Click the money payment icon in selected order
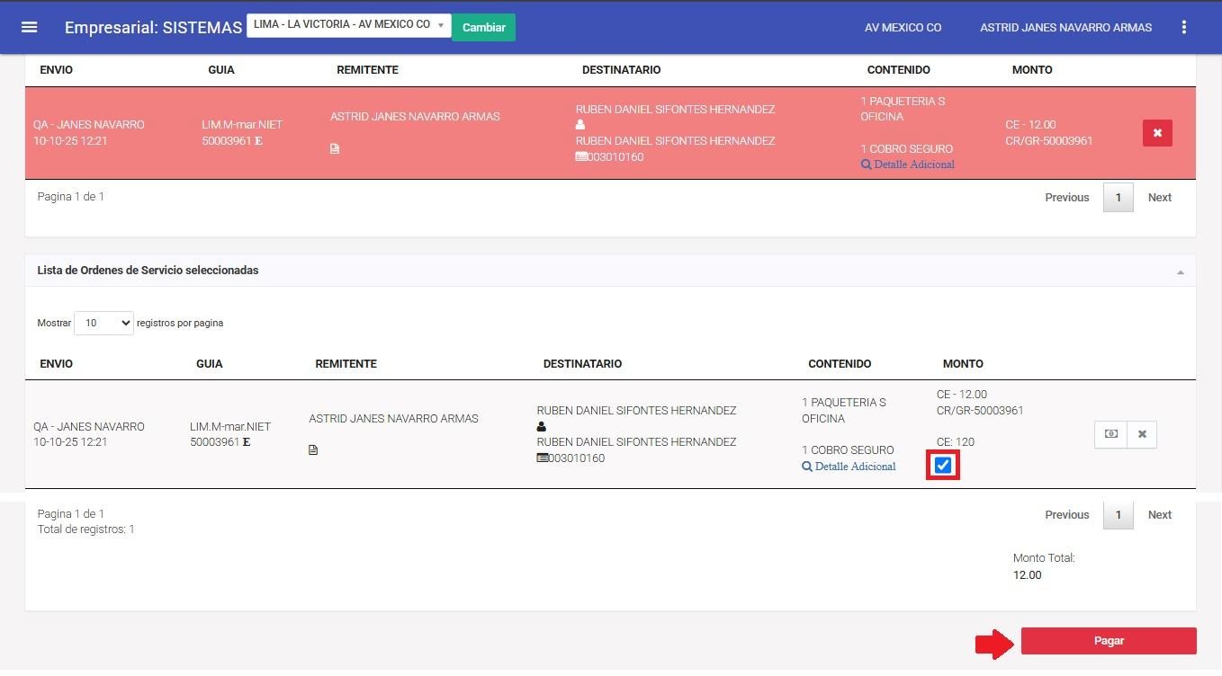This screenshot has width=1222, height=676. [x=1110, y=434]
